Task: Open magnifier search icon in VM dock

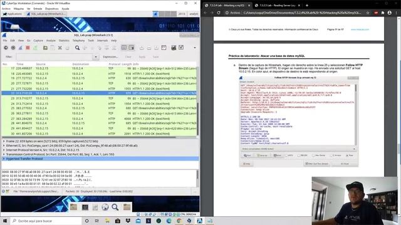Action: 115,207
